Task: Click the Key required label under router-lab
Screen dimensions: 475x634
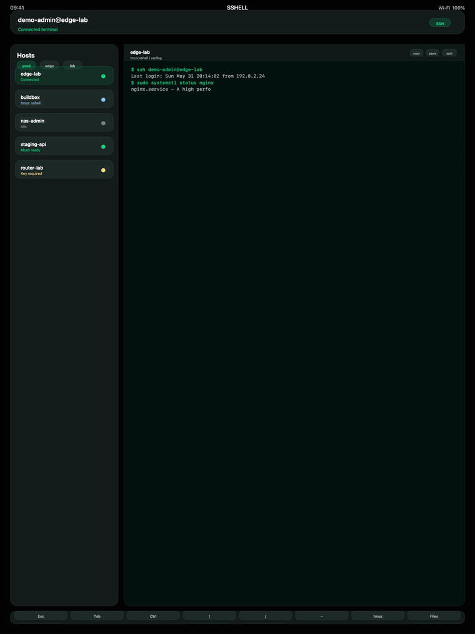Action: 31,173
